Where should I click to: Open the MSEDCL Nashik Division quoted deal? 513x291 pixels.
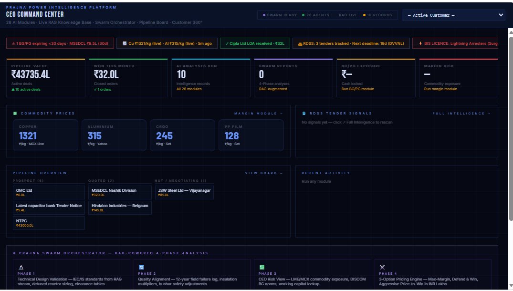[x=120, y=192]
